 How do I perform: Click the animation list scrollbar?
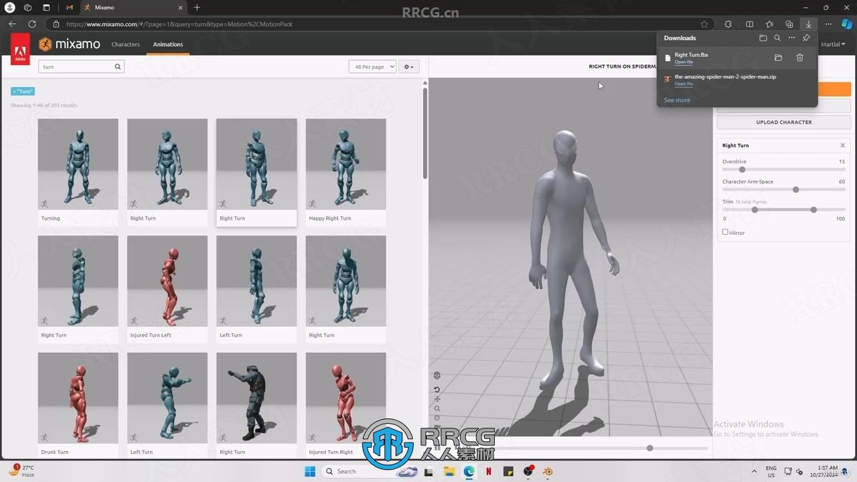point(424,133)
